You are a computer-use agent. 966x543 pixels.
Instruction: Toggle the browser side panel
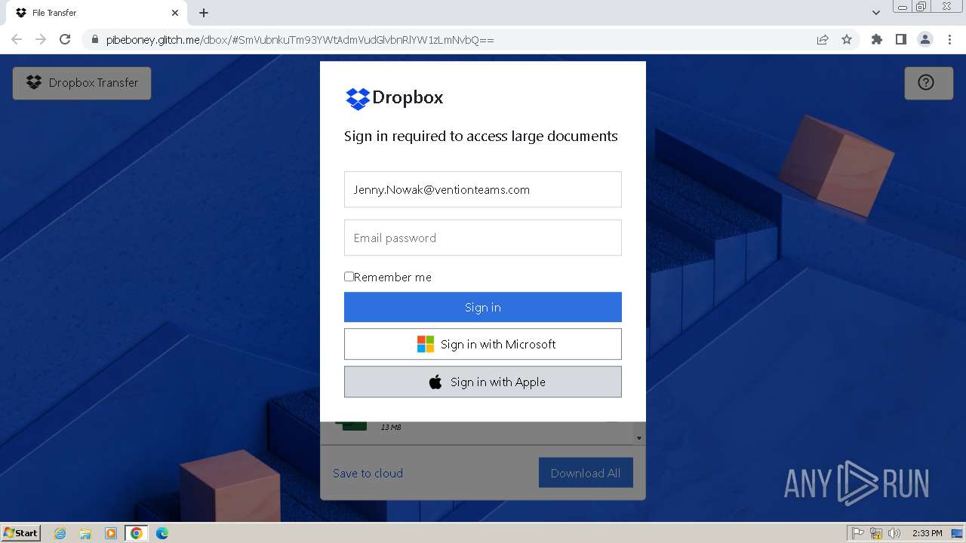point(901,39)
